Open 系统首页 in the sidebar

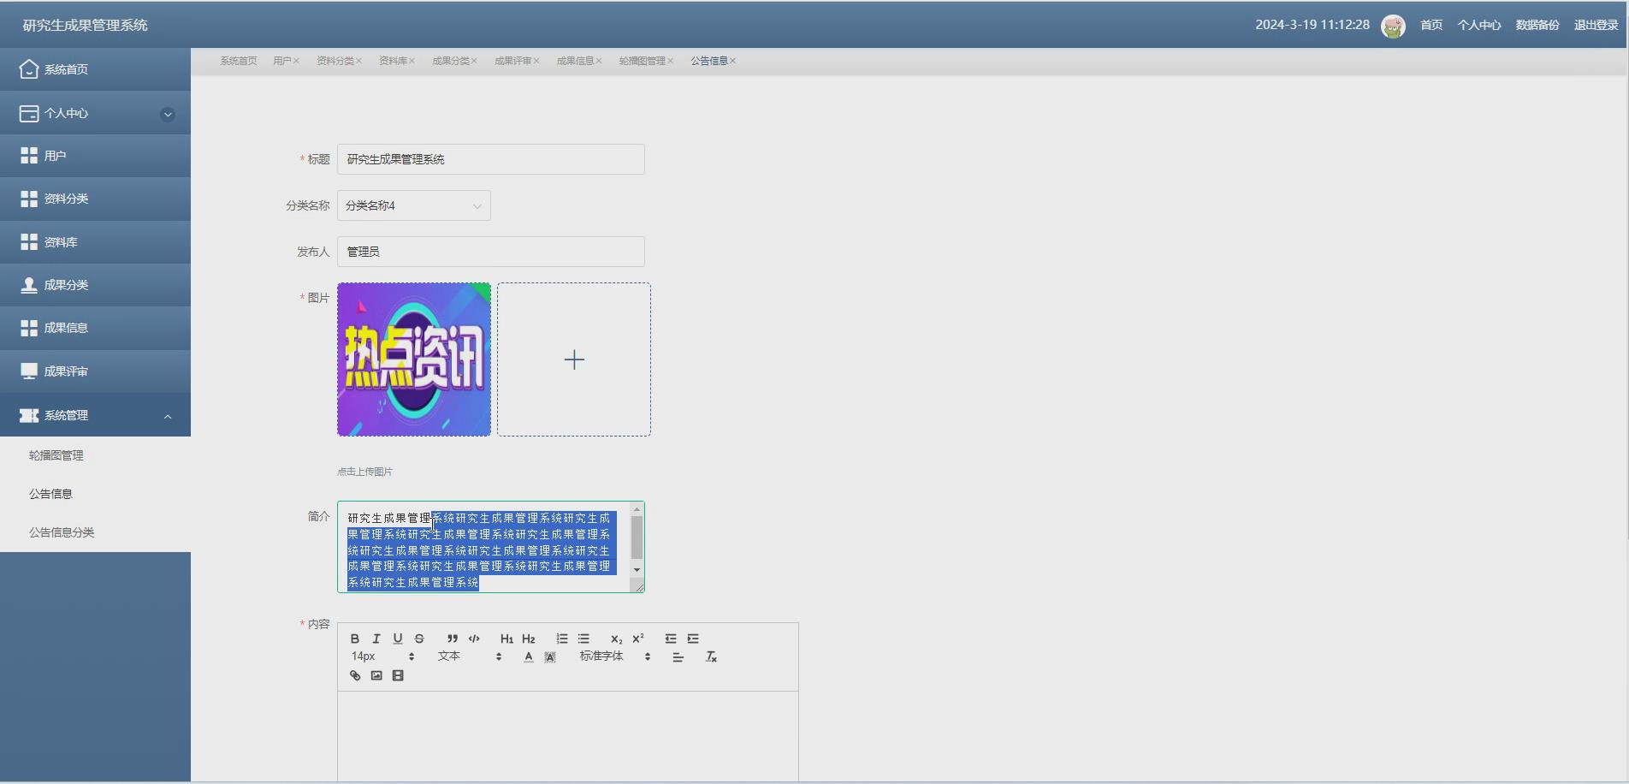[95, 69]
